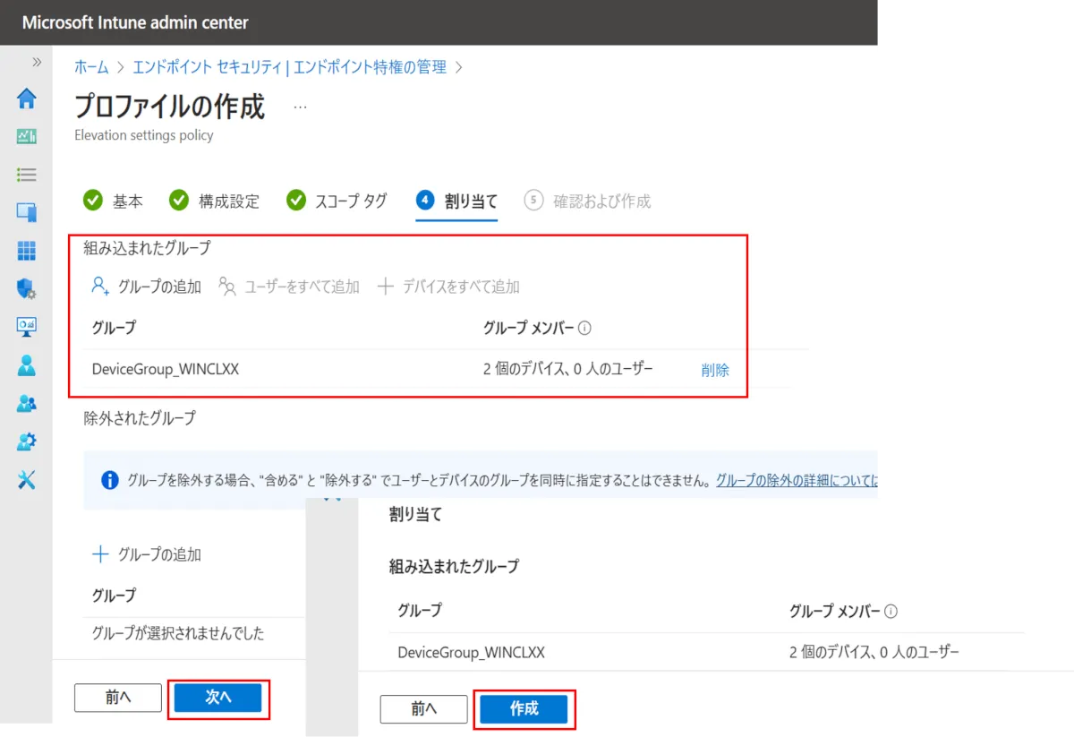Image resolution: width=1074 pixels, height=737 pixels.
Task: Go to the 基本 step tab
Action: tap(113, 201)
